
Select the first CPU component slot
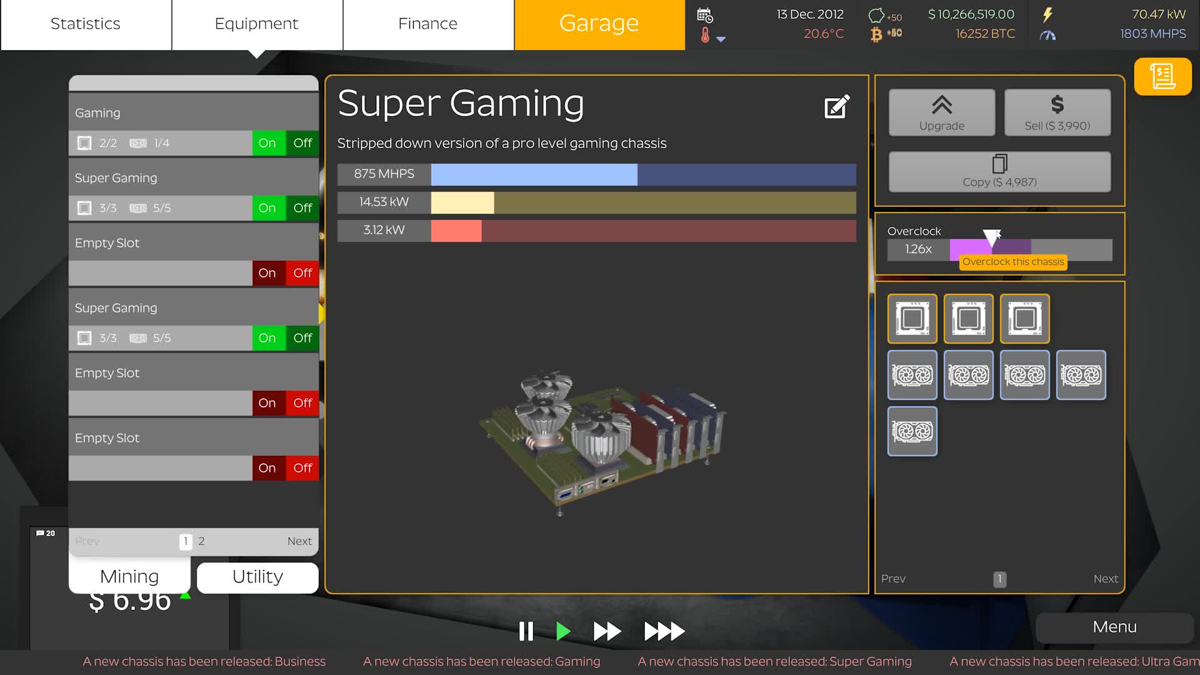(912, 319)
